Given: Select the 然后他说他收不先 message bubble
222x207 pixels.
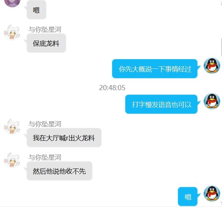Looking at the screenshot, I should [60, 171].
